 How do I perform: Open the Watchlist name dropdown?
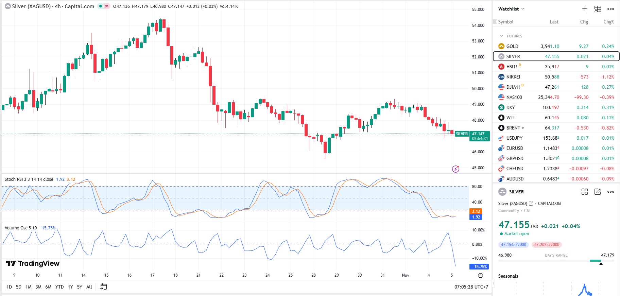pyautogui.click(x=511, y=9)
